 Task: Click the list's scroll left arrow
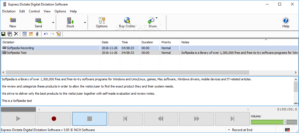pyautogui.click(x=3, y=72)
